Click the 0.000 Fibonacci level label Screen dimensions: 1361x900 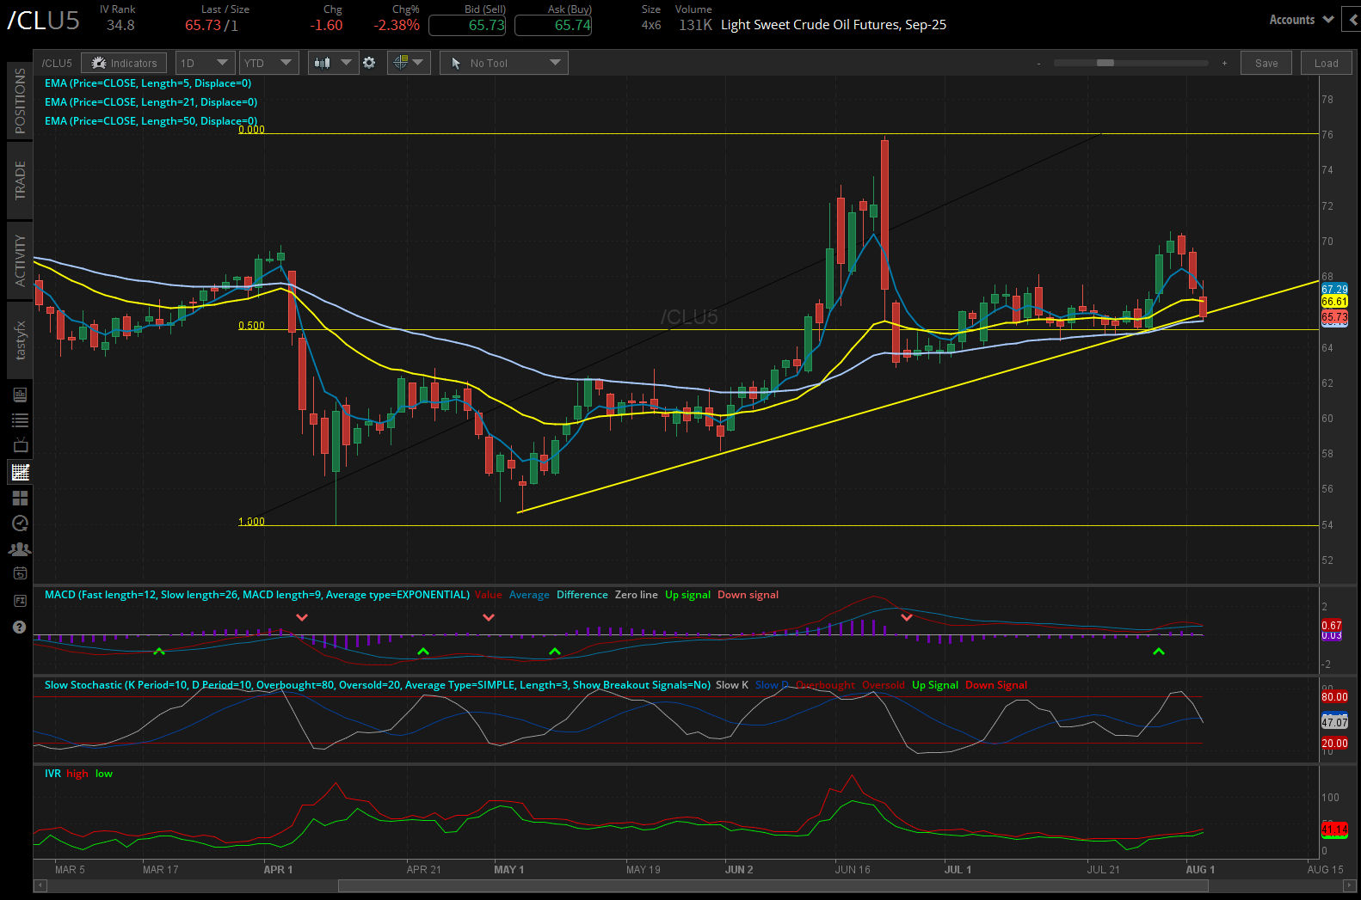point(251,130)
